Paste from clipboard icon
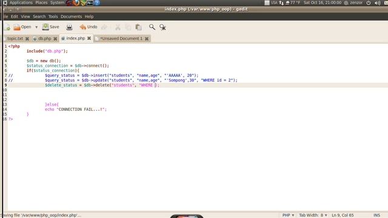The width and height of the screenshot is (388, 218). point(138,27)
